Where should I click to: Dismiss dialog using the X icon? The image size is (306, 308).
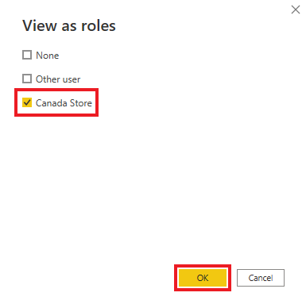point(296,10)
